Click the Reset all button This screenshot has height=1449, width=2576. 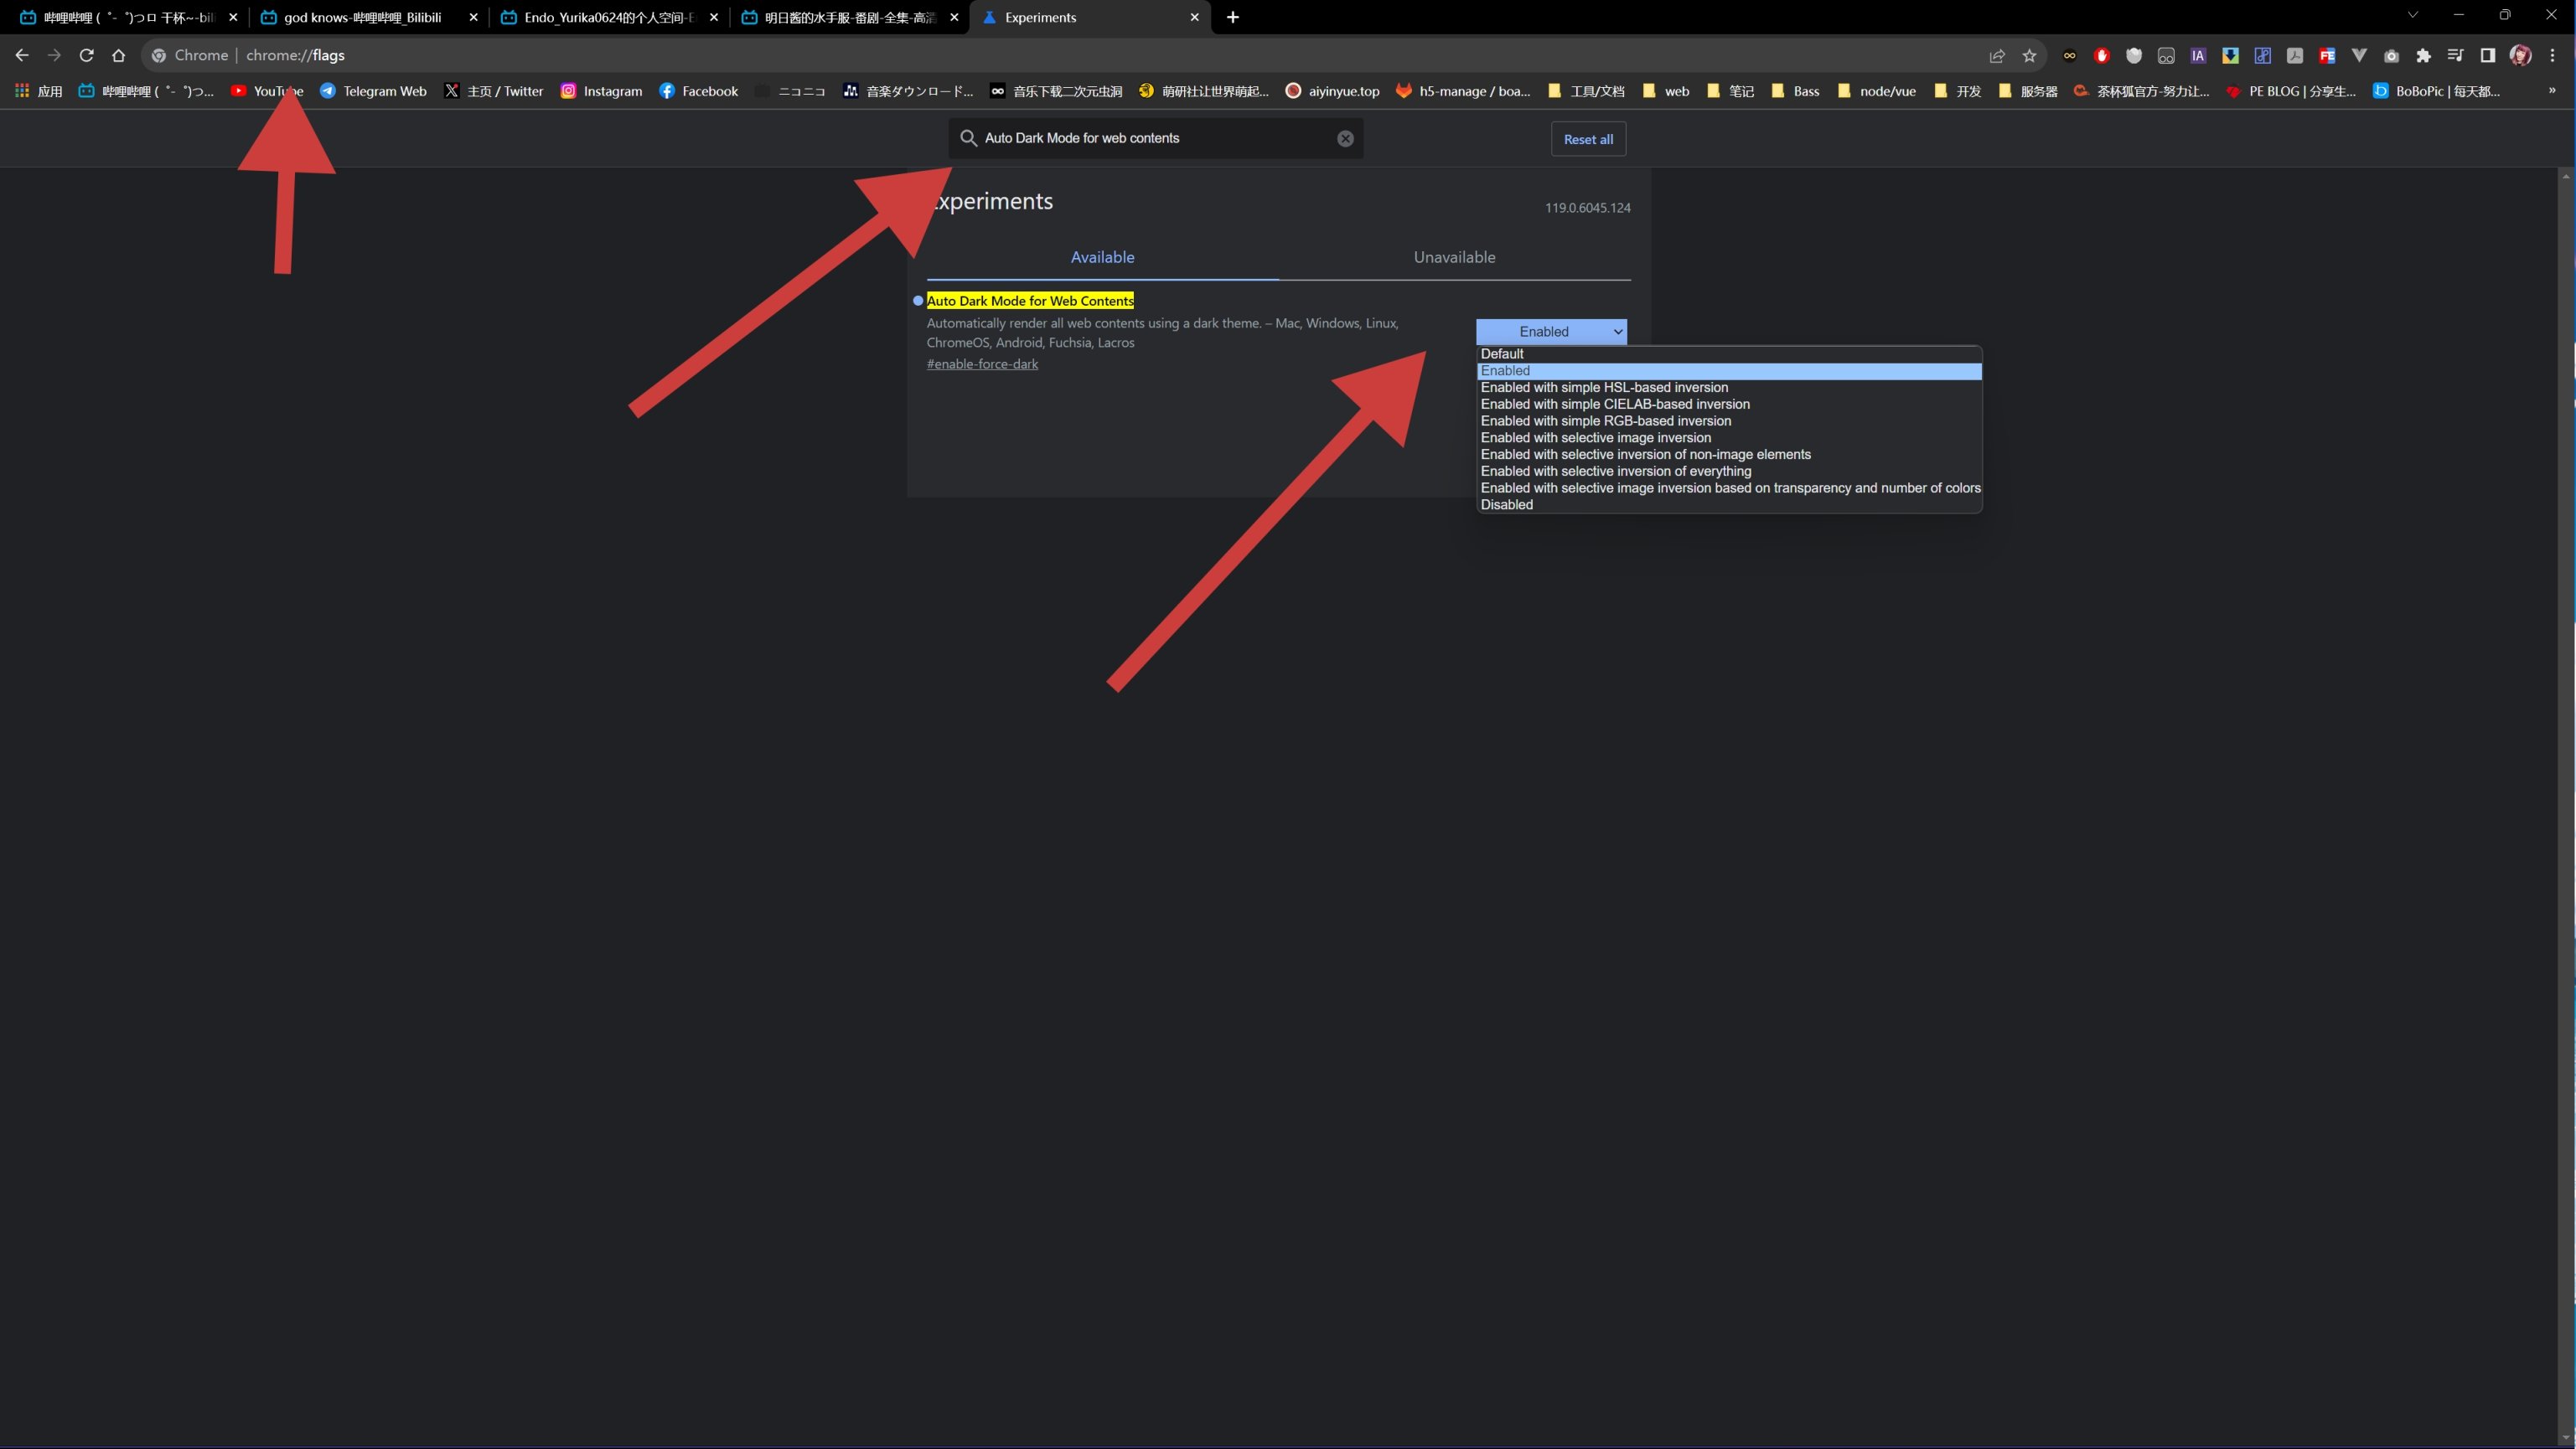pyautogui.click(x=1587, y=139)
